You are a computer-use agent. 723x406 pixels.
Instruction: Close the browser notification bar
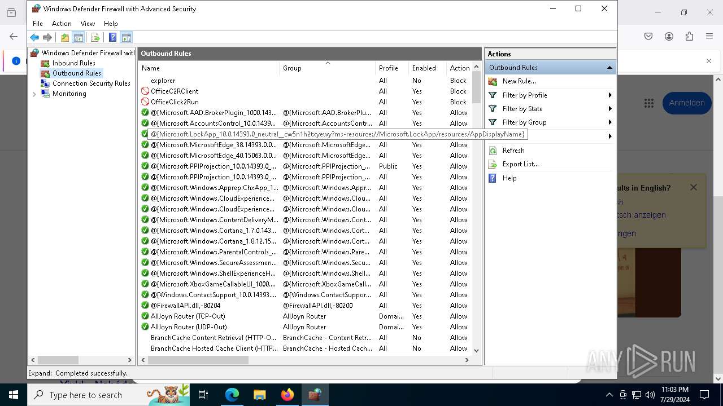point(709,61)
